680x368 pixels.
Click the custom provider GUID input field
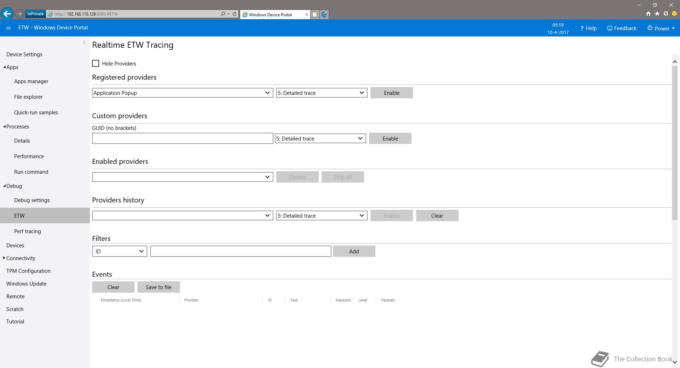pos(182,138)
